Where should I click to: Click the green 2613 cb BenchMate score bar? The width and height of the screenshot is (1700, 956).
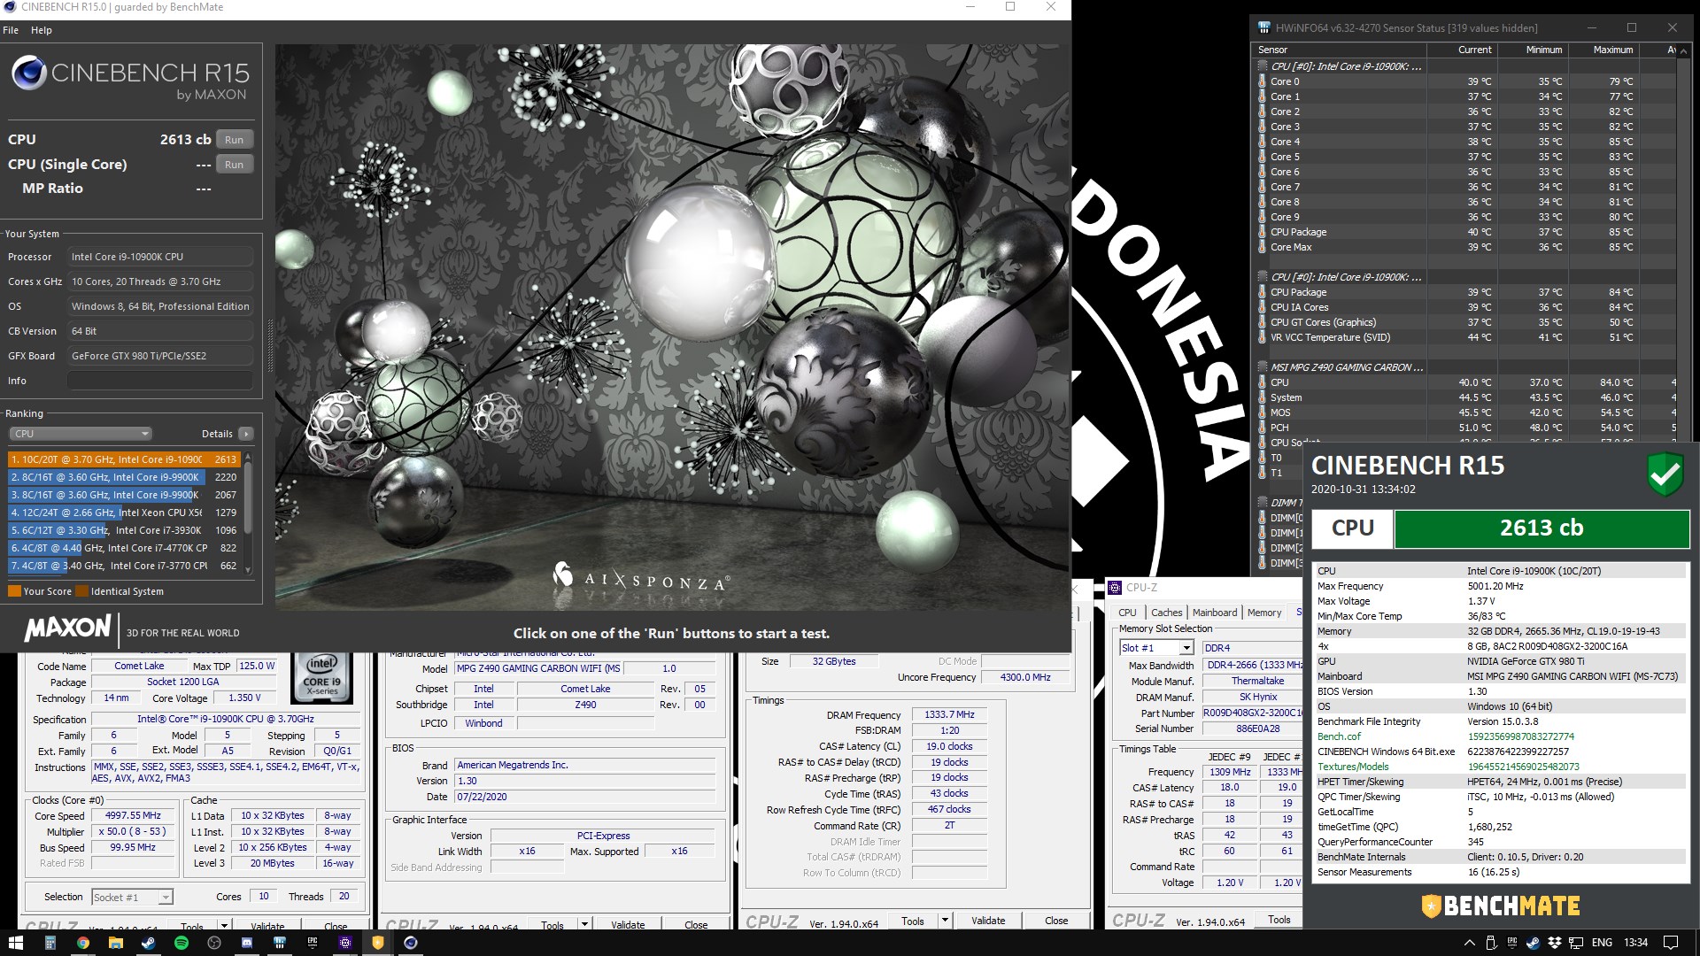click(1542, 528)
